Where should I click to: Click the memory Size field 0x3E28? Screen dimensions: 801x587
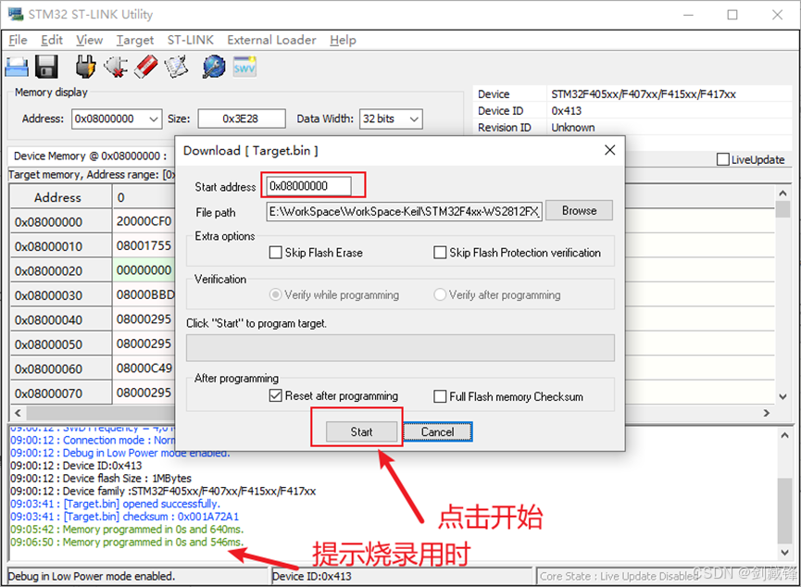pyautogui.click(x=242, y=119)
